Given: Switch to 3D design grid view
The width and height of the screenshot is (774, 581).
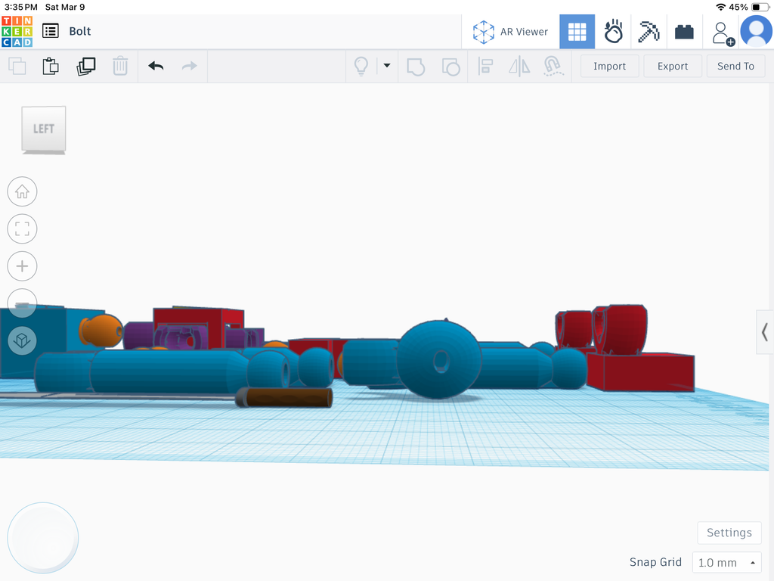Looking at the screenshot, I should click(x=577, y=32).
